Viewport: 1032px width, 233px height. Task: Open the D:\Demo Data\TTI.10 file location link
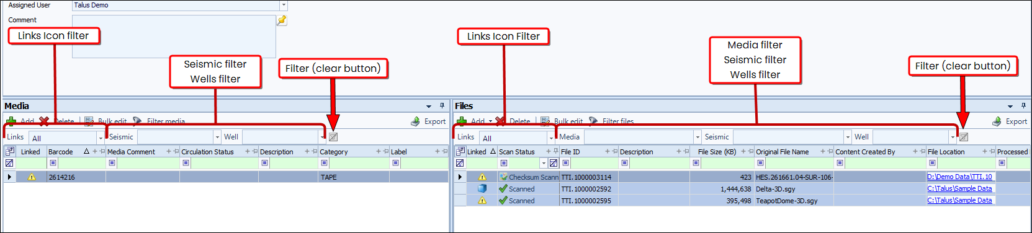click(959, 177)
